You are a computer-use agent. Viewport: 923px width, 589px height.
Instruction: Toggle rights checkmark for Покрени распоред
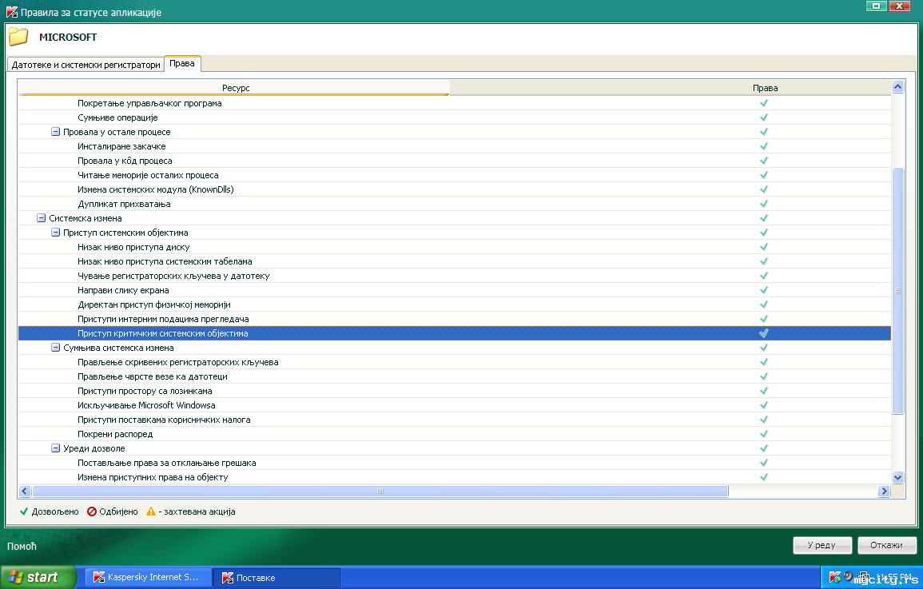tap(764, 434)
